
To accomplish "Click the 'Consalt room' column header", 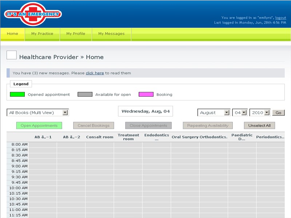I will click(x=100, y=137).
